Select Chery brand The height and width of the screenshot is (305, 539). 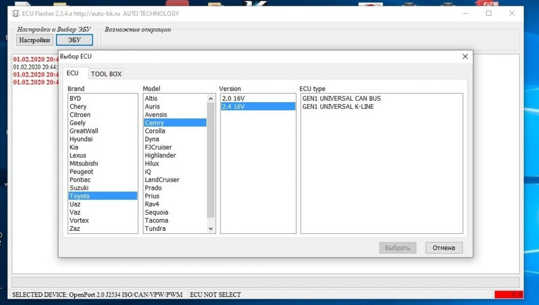(x=102, y=107)
